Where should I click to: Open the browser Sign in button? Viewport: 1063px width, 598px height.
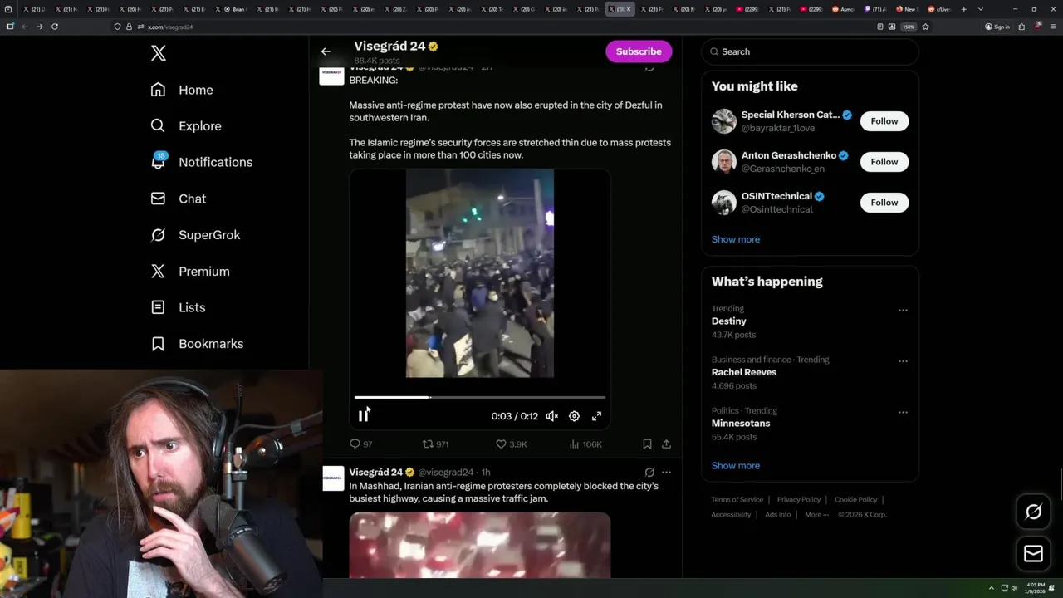point(997,27)
